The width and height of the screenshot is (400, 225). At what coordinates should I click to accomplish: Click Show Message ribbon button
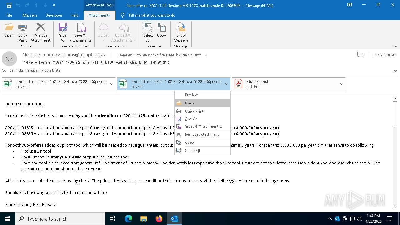[x=181, y=32]
